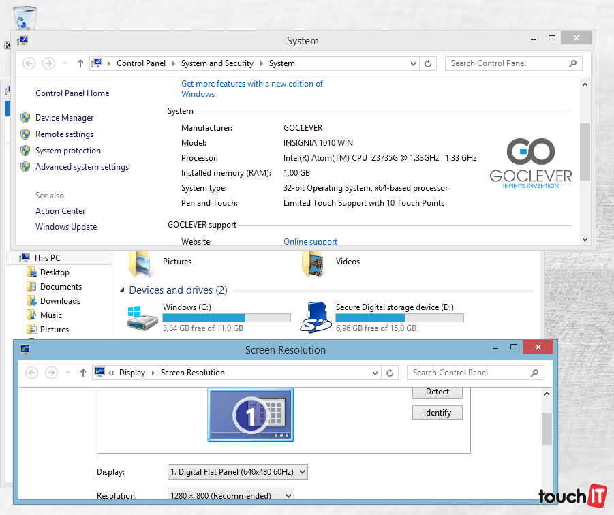This screenshot has width=614, height=515.
Task: Collapse the Devices and drives group
Action: [x=123, y=290]
